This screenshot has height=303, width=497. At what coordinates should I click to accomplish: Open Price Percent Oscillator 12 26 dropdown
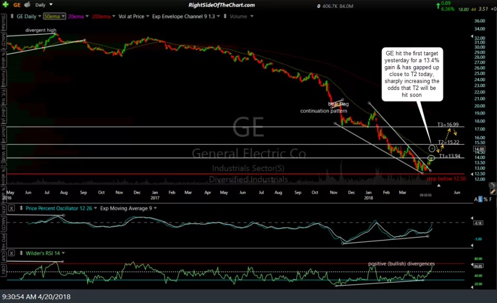coord(95,208)
